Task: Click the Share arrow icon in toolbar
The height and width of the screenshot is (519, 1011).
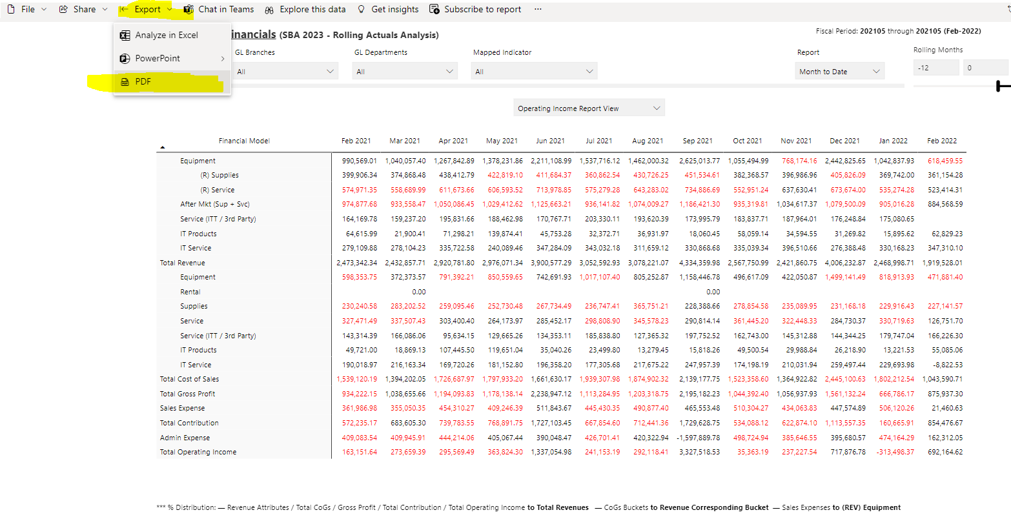Action: coord(63,10)
